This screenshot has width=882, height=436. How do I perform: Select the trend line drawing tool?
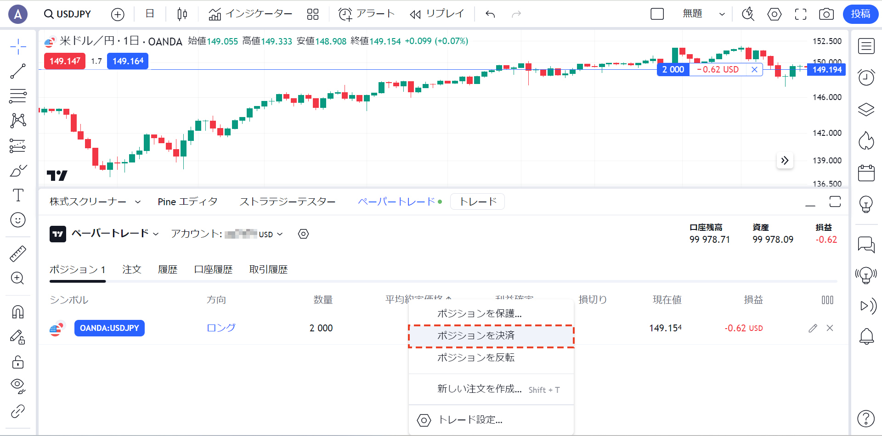pos(18,71)
